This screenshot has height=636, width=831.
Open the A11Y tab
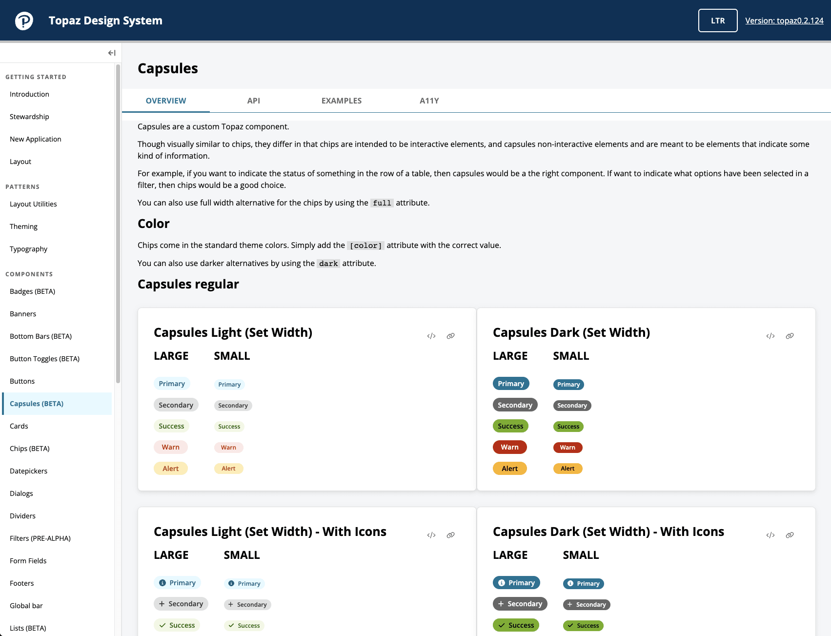click(x=429, y=101)
